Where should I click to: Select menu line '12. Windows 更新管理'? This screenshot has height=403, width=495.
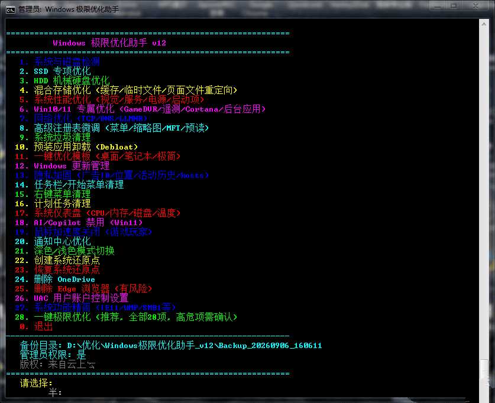click(x=62, y=166)
